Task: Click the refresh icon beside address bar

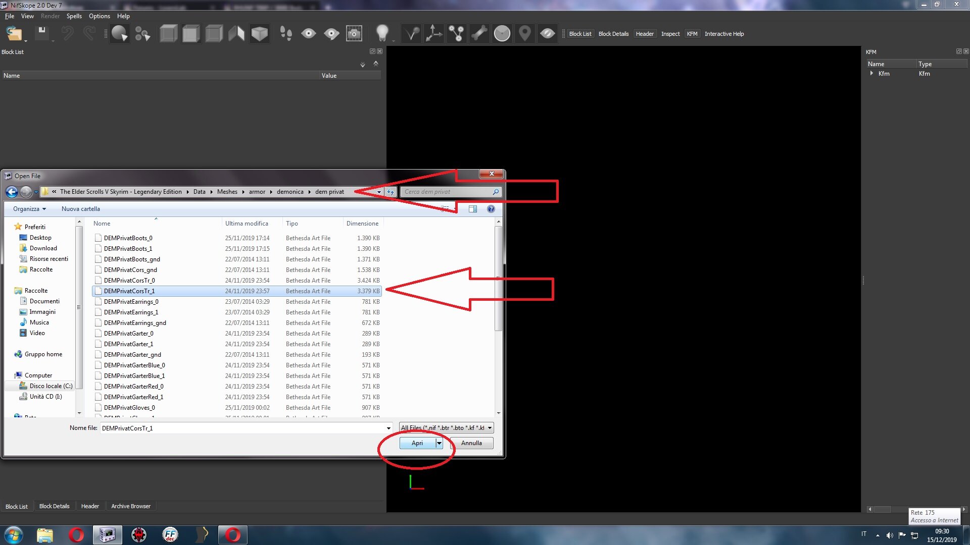Action: tap(391, 192)
